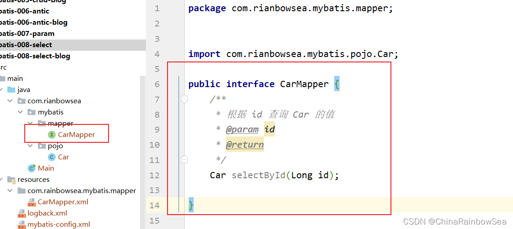
Task: Collapse the resources folder chevron
Action: point(2,180)
